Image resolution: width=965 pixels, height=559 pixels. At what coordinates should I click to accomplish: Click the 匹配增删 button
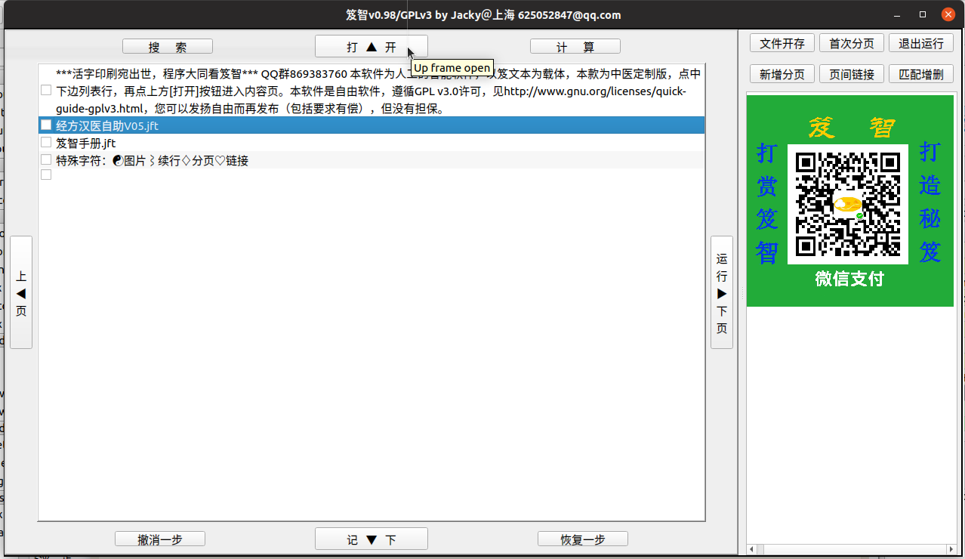pyautogui.click(x=921, y=73)
